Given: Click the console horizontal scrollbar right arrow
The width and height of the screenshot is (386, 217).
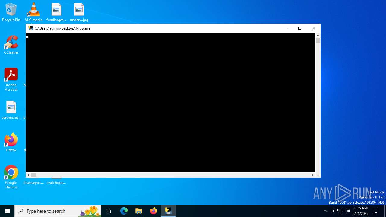Looking at the screenshot, I should (313, 175).
